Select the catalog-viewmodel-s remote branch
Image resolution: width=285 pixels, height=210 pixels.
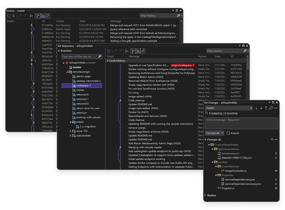point(88,81)
